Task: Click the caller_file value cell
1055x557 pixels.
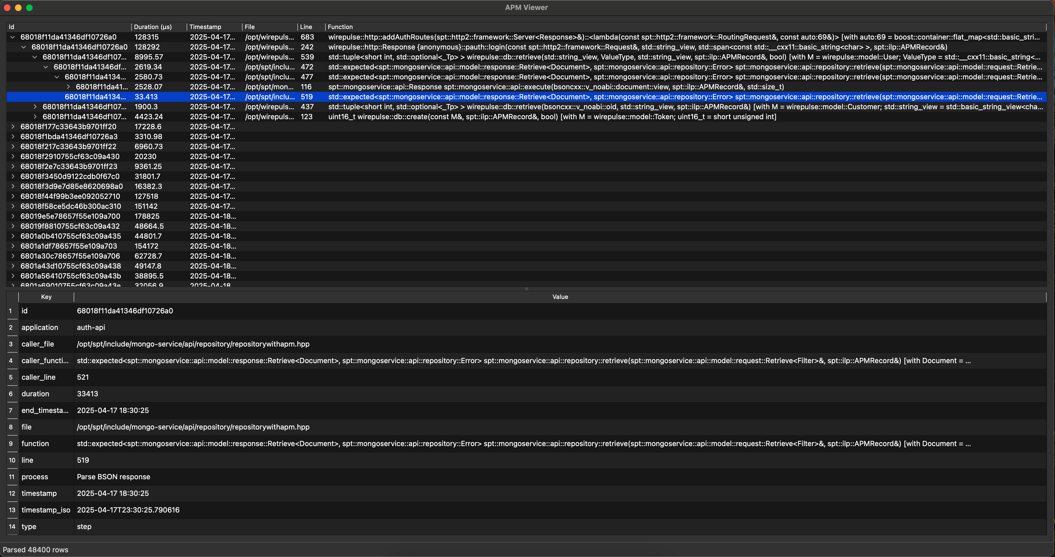Action: pyautogui.click(x=560, y=344)
